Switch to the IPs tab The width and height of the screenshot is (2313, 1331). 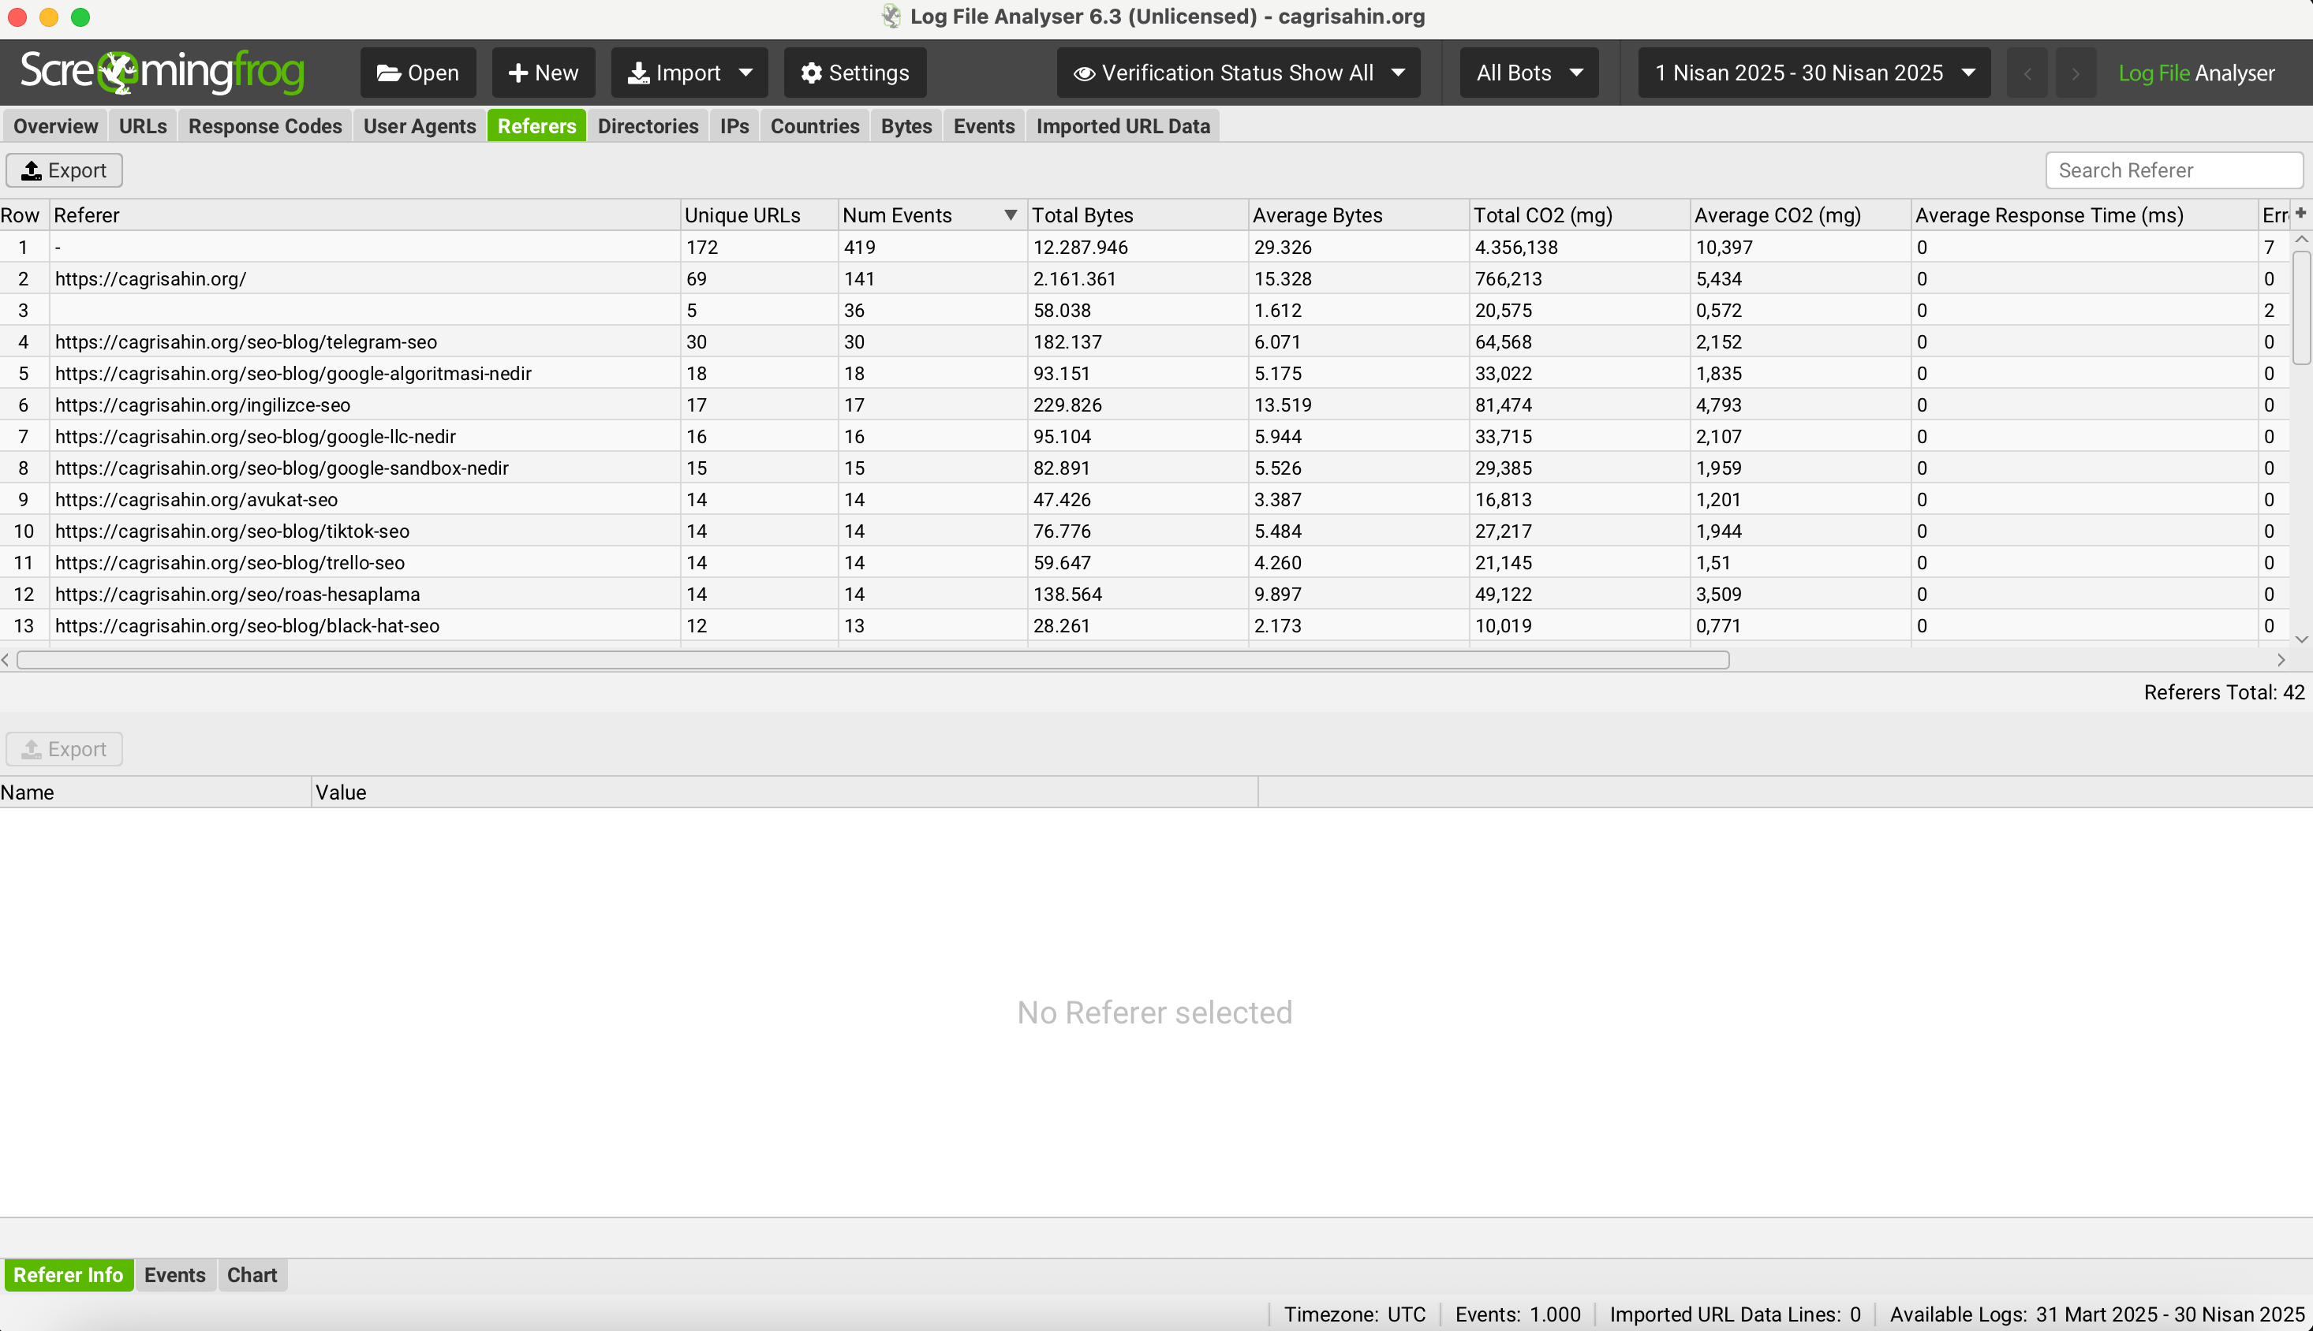coord(734,126)
